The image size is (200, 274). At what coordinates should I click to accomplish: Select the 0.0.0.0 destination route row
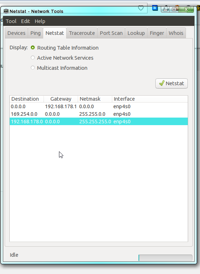tap(99, 106)
